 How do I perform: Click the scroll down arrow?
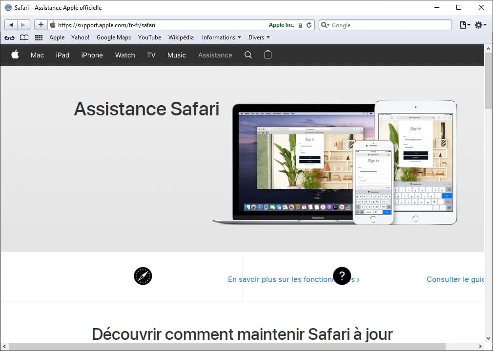(488, 338)
